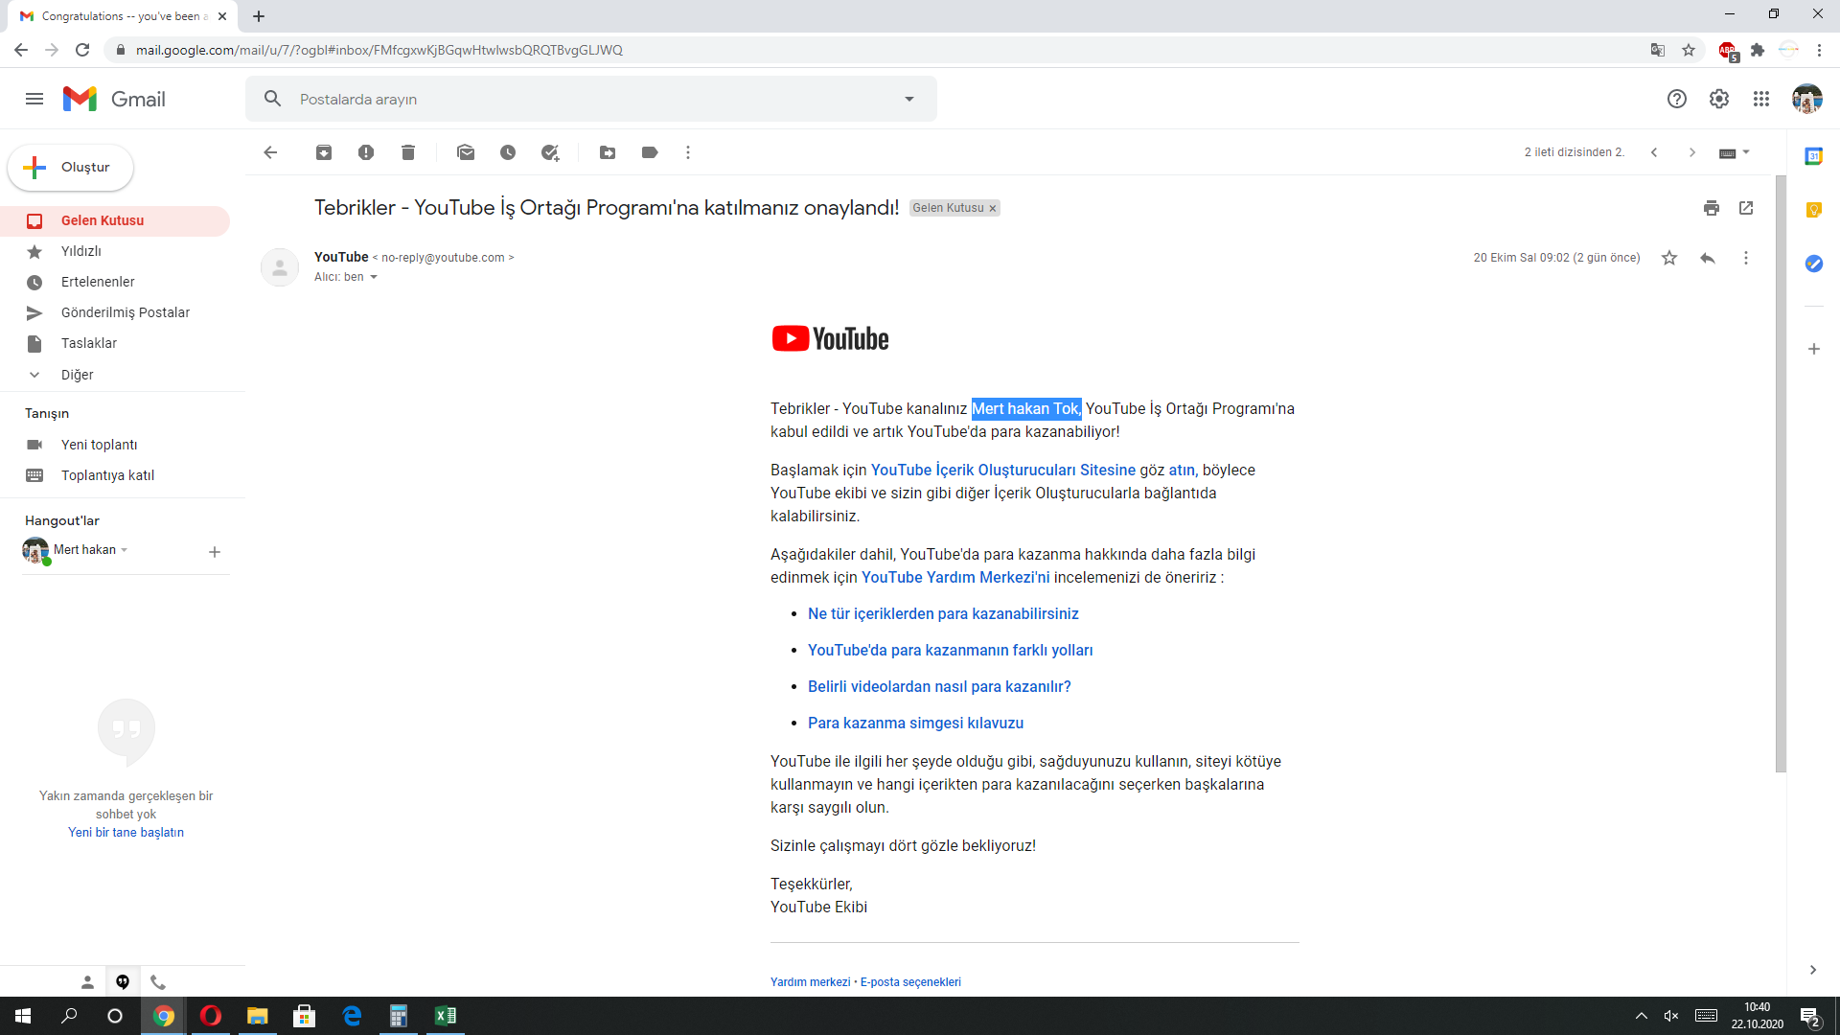Delete the email with the trash icon
Screen dimensions: 1840x1035
[x=408, y=152]
